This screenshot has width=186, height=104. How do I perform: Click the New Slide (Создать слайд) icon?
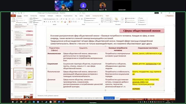click(31, 19)
